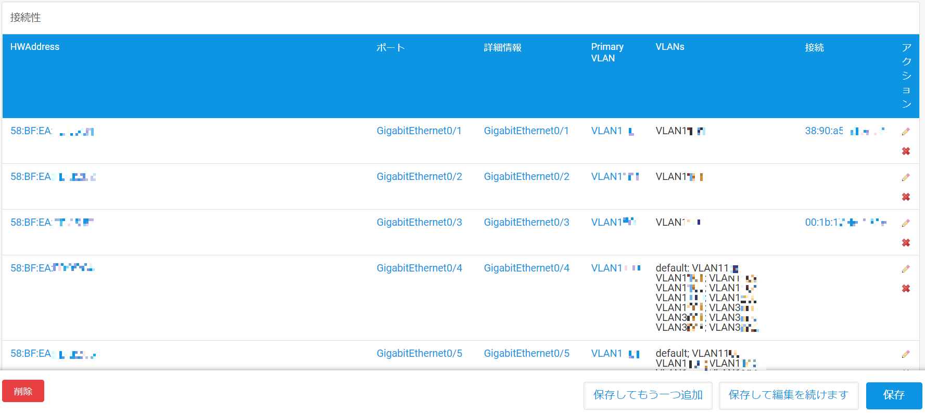Open GigabitEthernet0/1 in 詳細情報 column
Image resolution: width=925 pixels, height=413 pixels.
526,131
